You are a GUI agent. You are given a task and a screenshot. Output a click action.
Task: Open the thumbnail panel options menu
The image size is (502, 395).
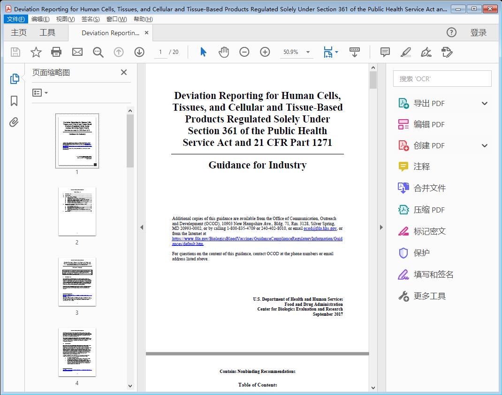(x=40, y=92)
